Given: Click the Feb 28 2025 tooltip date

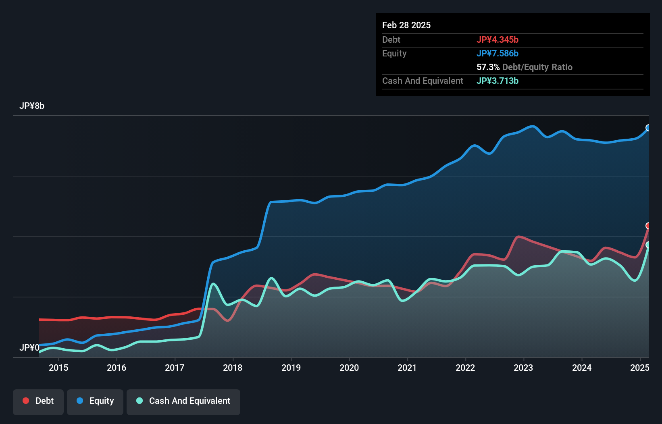Looking at the screenshot, I should coord(406,25).
